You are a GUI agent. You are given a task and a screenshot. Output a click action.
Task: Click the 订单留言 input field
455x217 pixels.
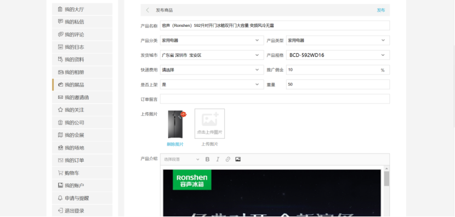click(x=275, y=99)
